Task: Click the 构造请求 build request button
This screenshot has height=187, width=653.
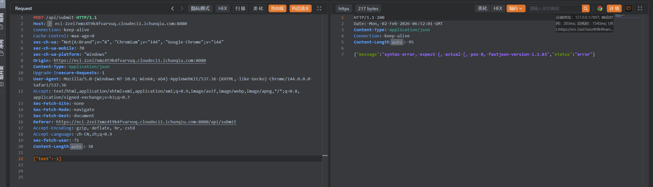Action: [x=301, y=8]
